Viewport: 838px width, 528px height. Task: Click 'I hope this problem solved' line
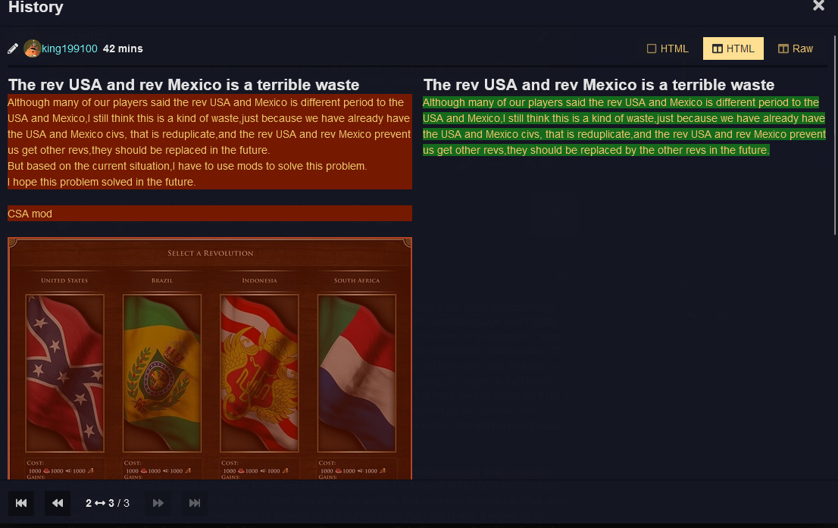(102, 182)
